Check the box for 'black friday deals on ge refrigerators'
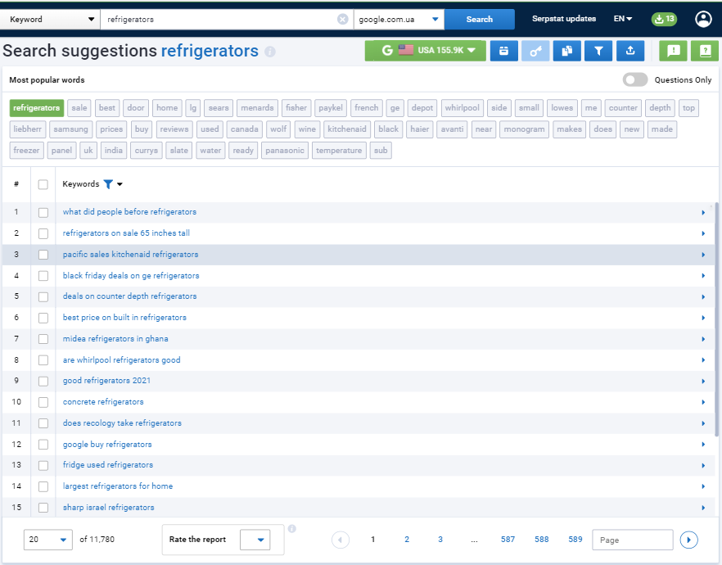Screen dimensions: 722x565 click(43, 276)
